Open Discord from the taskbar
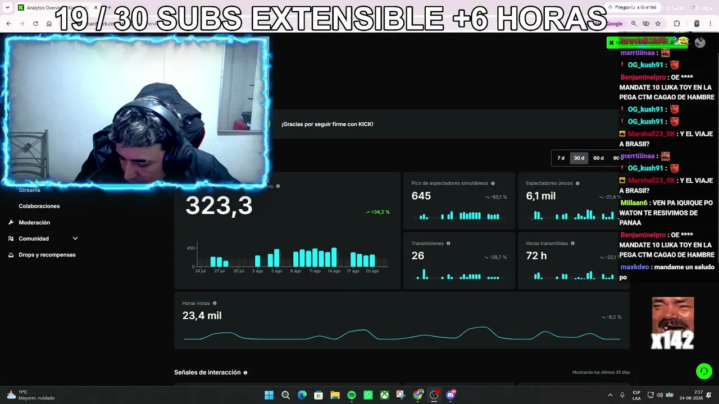The height and width of the screenshot is (404, 719). pyautogui.click(x=450, y=395)
